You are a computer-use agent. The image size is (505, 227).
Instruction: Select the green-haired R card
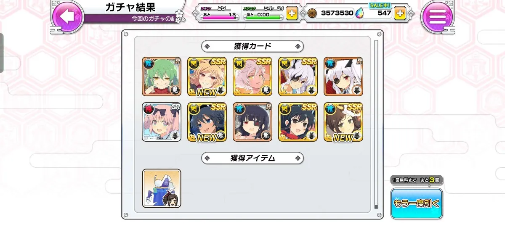[162, 77]
